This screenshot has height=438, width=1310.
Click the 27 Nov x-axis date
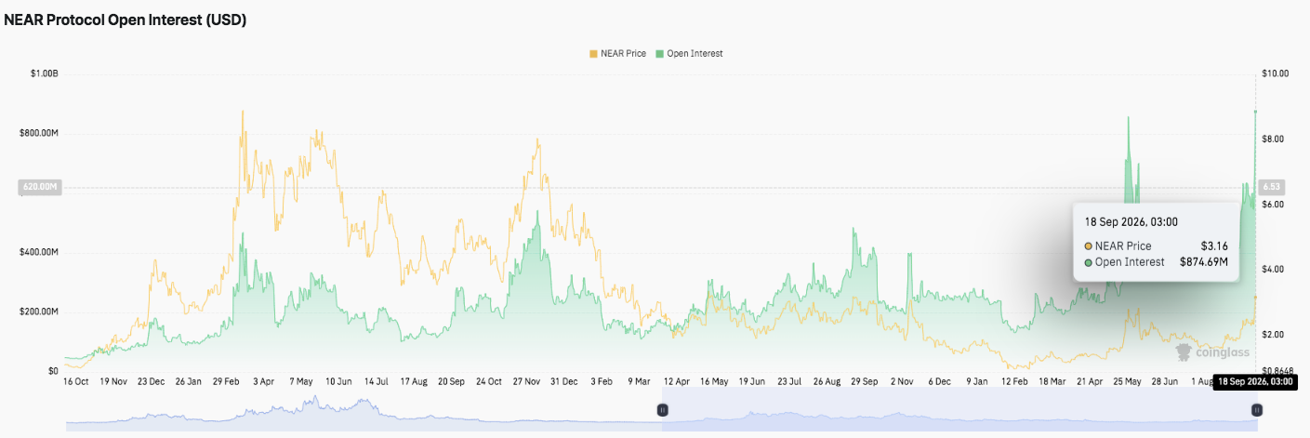click(527, 381)
